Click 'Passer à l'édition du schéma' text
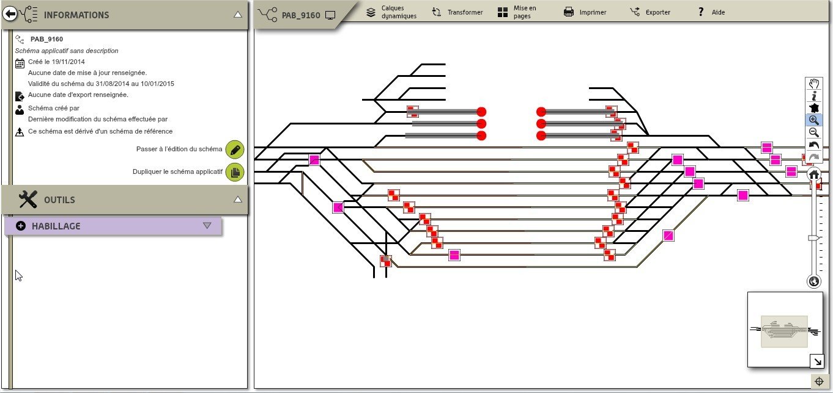Screen dimensions: 833x393 pos(179,149)
